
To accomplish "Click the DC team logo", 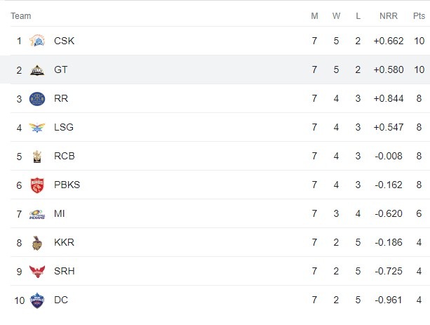I will (x=37, y=300).
